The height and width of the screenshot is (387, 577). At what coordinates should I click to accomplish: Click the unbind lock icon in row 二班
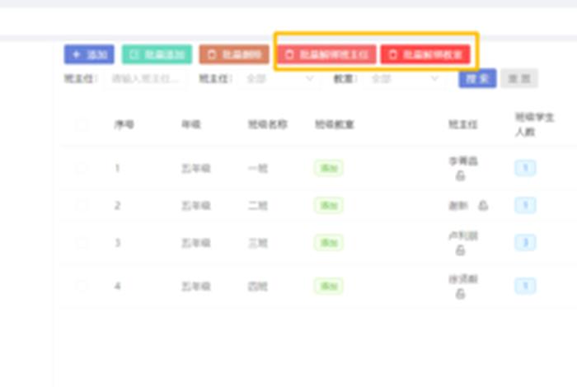[483, 206]
